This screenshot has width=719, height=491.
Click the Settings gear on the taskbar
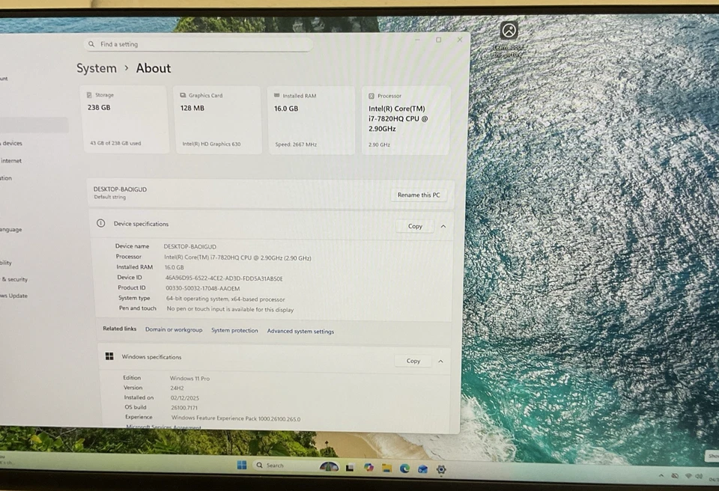click(x=441, y=469)
